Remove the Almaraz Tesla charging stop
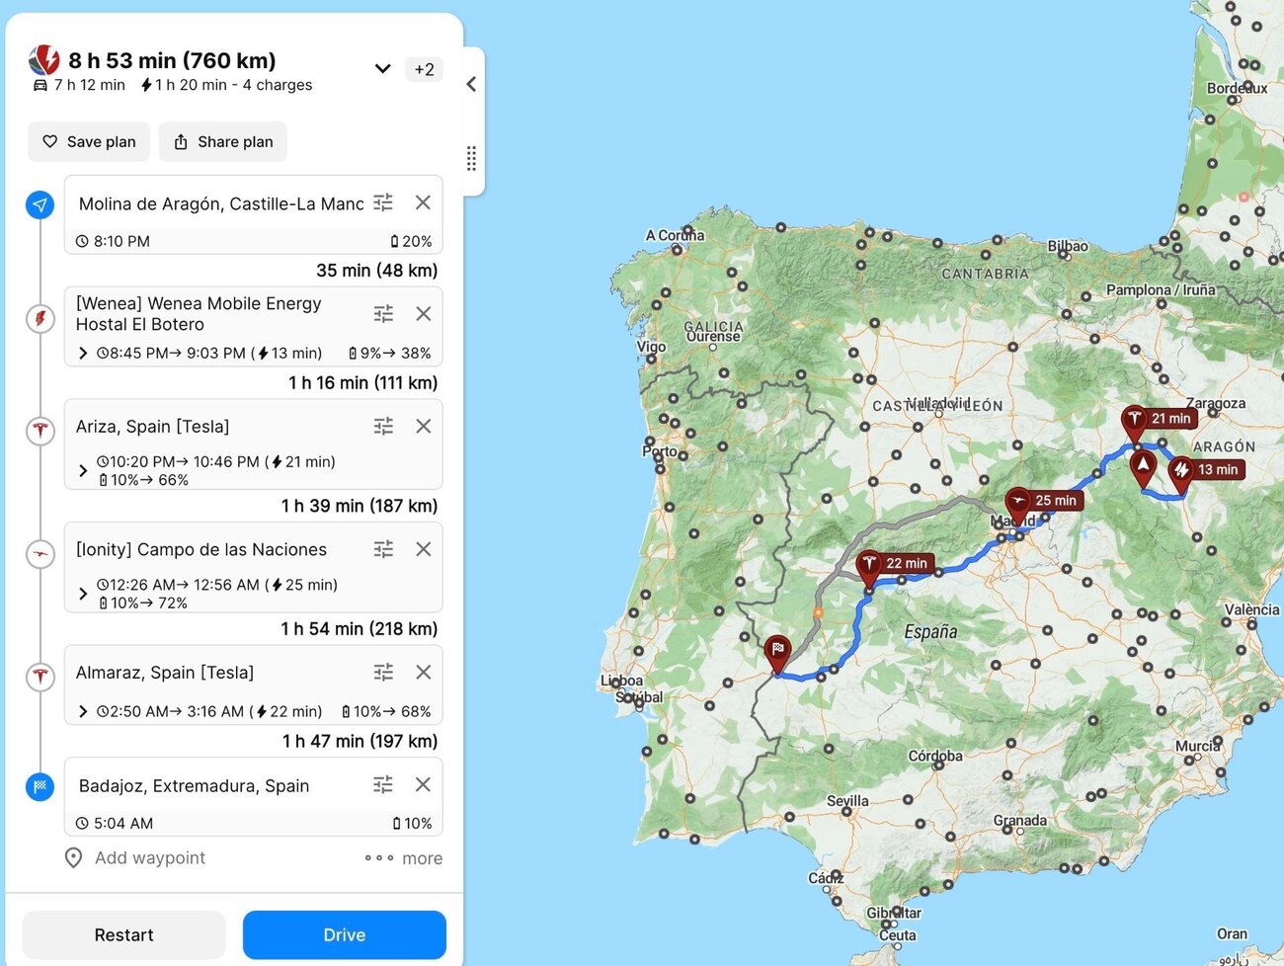Viewport: 1284px width, 966px height. pos(423,673)
